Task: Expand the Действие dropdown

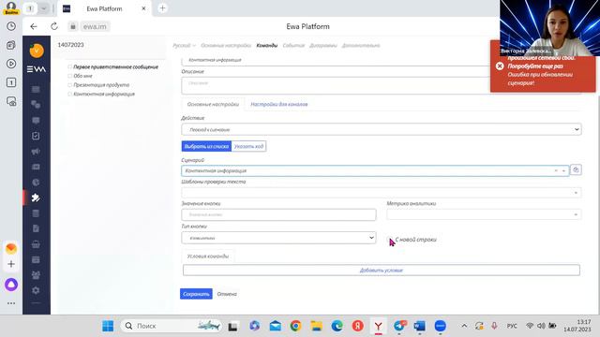Action: click(382, 129)
